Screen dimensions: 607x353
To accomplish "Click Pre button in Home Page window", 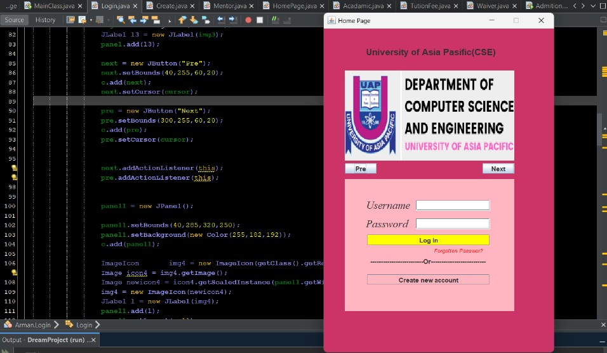I will coord(361,169).
